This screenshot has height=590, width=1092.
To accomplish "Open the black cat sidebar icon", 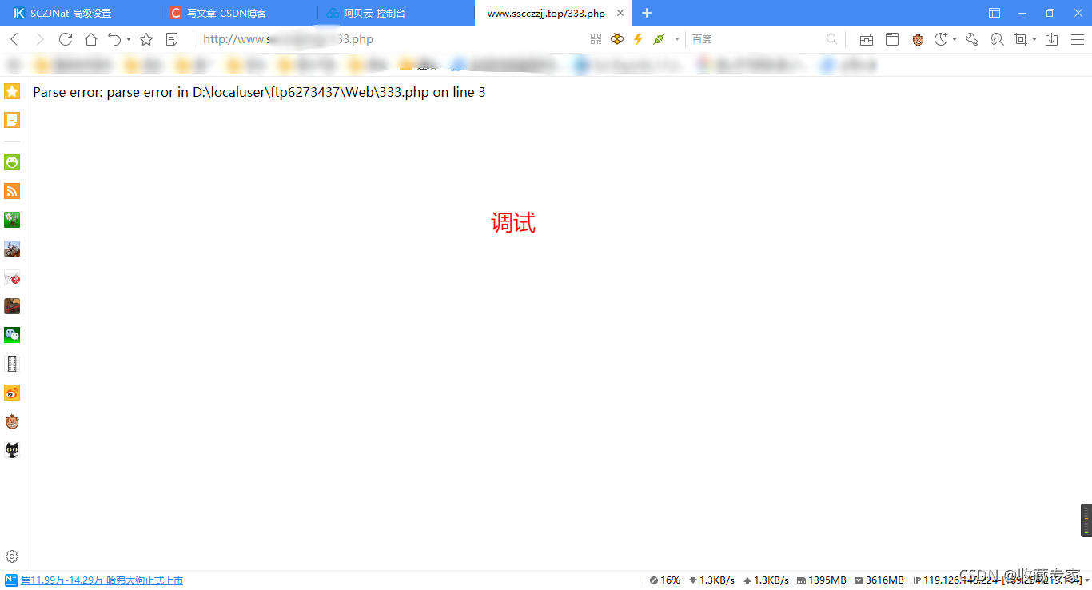I will [12, 450].
